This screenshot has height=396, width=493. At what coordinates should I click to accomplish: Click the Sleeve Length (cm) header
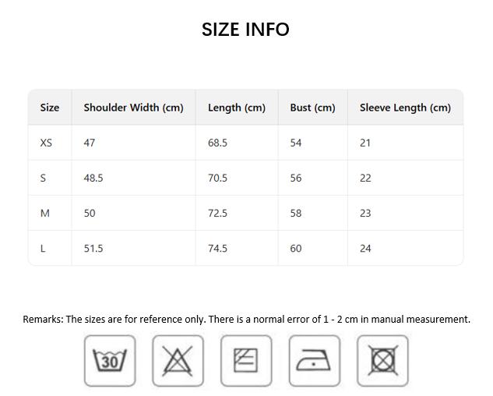[x=405, y=108]
